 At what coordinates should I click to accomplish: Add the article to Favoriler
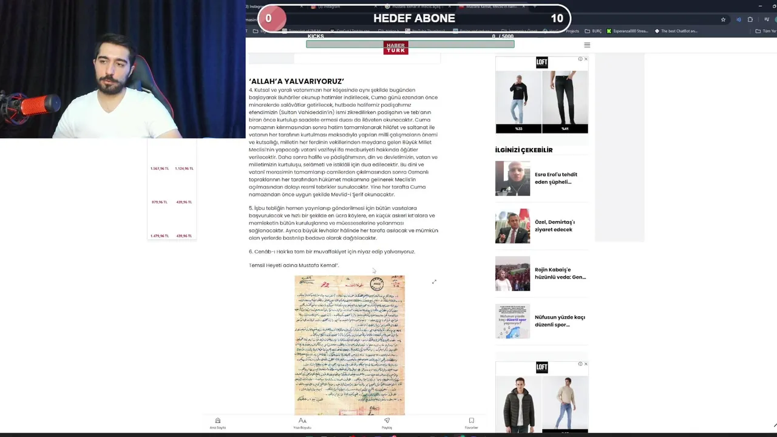[x=471, y=423]
